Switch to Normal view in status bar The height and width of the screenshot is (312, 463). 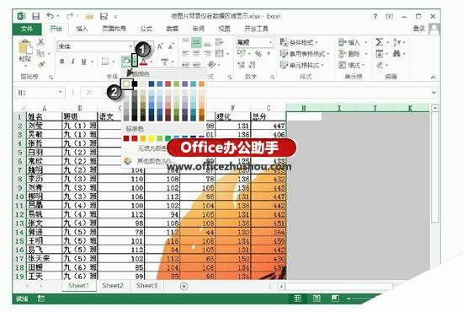[x=298, y=299]
